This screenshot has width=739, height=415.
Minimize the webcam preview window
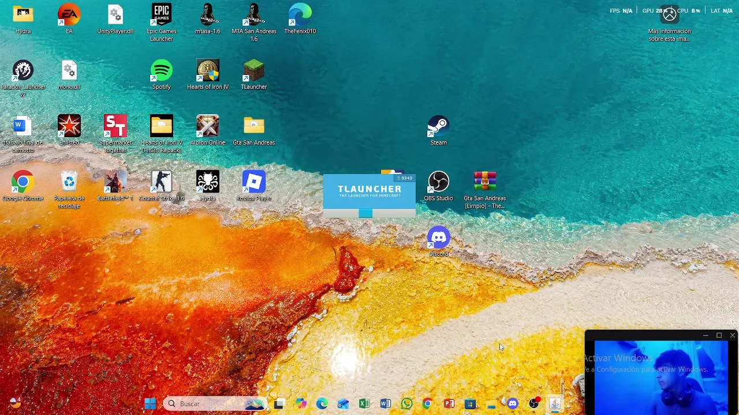pyautogui.click(x=706, y=335)
